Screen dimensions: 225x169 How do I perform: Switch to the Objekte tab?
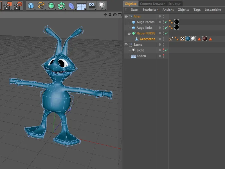click(x=130, y=4)
